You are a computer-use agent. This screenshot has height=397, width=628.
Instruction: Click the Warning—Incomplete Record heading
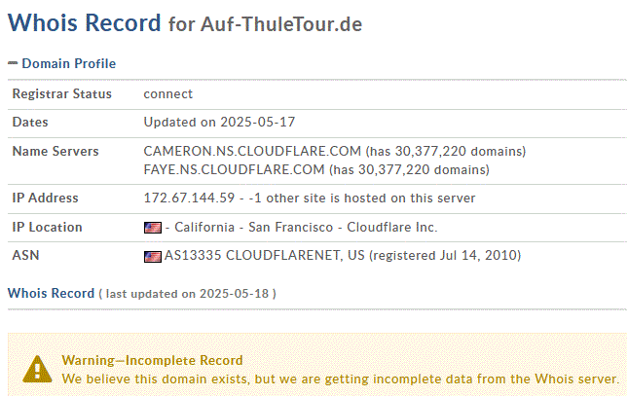coord(152,361)
